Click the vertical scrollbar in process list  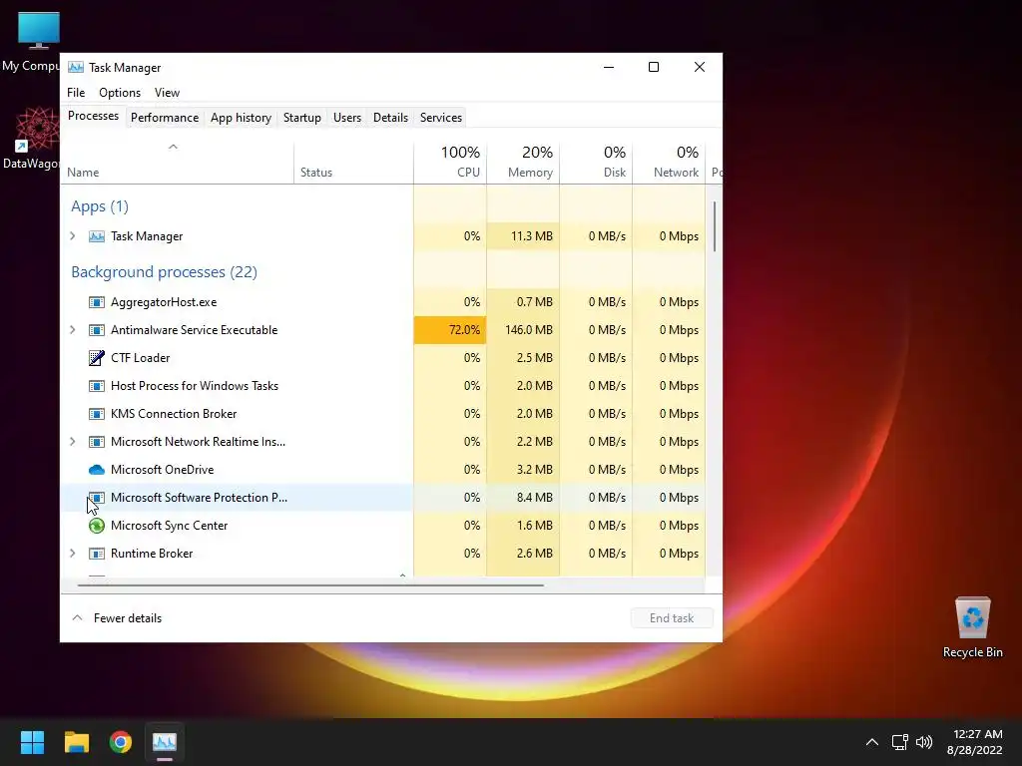(715, 226)
